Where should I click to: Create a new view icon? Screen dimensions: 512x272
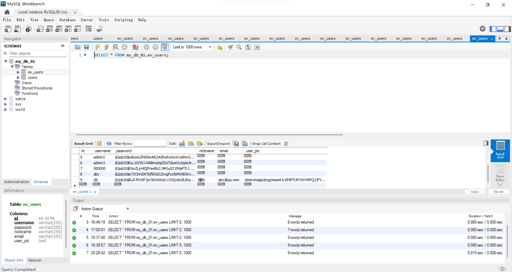(x=59, y=29)
